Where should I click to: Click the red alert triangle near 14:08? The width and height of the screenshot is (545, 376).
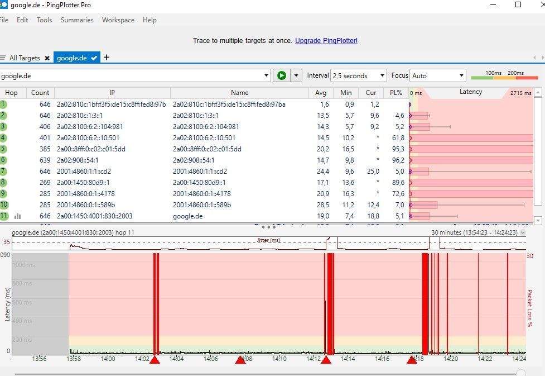pos(240,360)
